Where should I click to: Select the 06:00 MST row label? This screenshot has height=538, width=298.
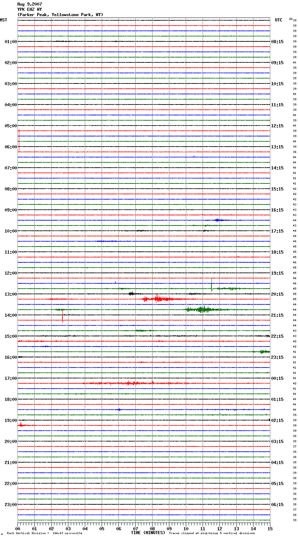point(11,147)
